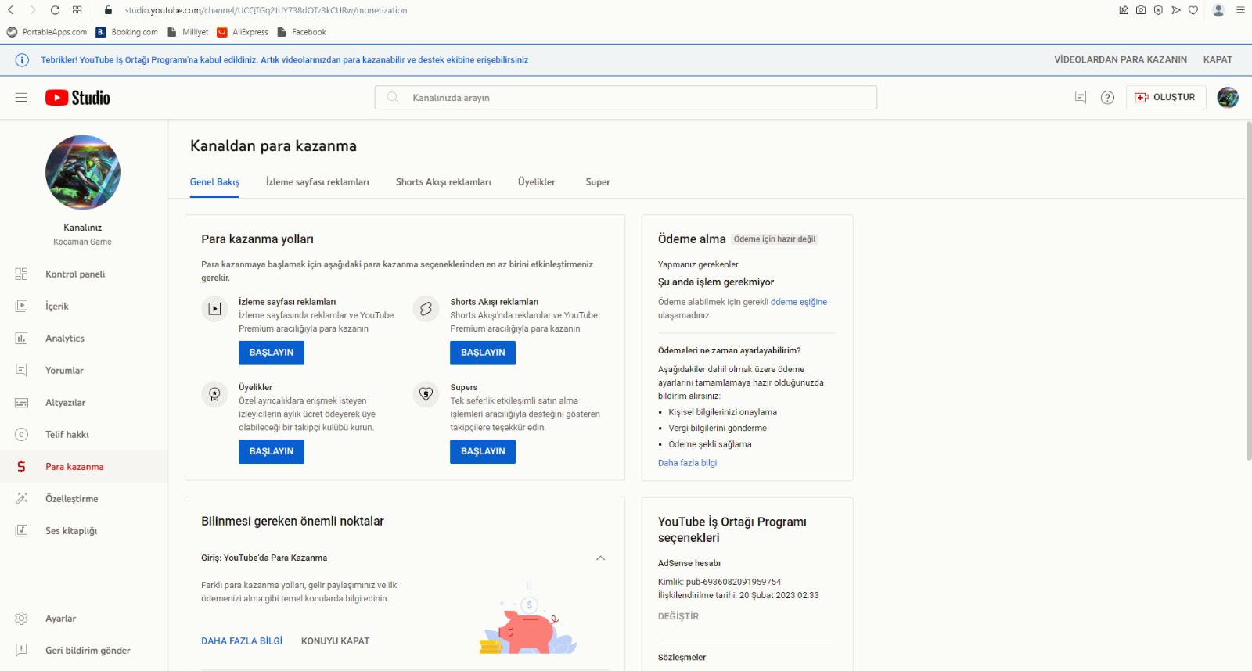Click BAŞLAYIN under Üyelikler
Screen dimensions: 1252x671
pos(272,451)
